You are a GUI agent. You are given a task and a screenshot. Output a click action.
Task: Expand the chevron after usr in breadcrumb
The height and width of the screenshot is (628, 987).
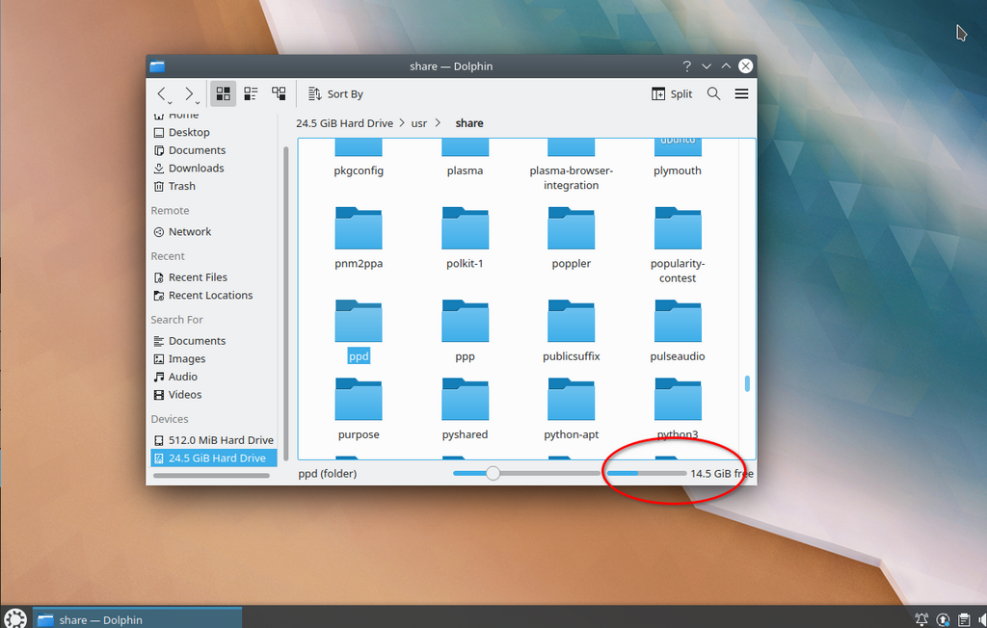point(439,123)
